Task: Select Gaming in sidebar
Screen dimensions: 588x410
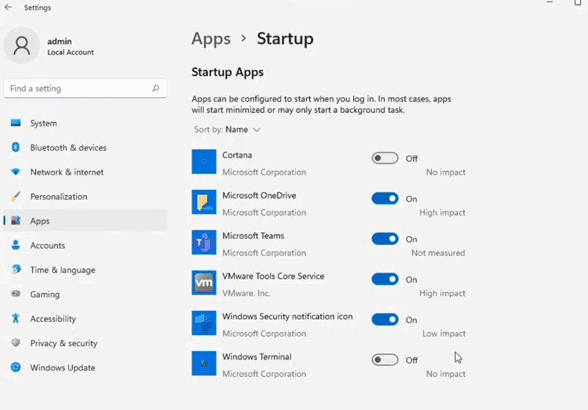Action: [85, 294]
